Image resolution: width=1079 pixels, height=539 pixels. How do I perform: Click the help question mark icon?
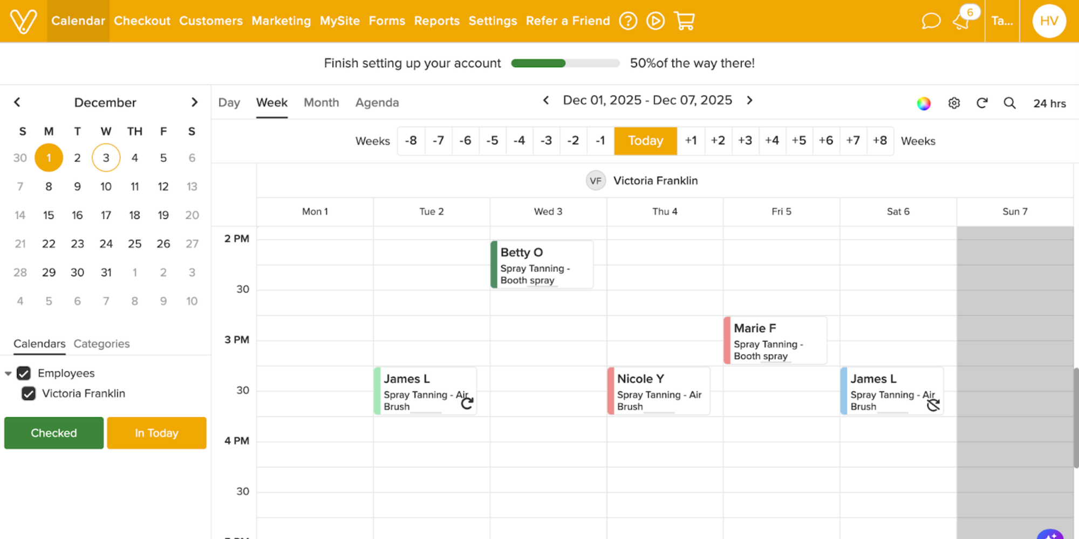coord(628,21)
